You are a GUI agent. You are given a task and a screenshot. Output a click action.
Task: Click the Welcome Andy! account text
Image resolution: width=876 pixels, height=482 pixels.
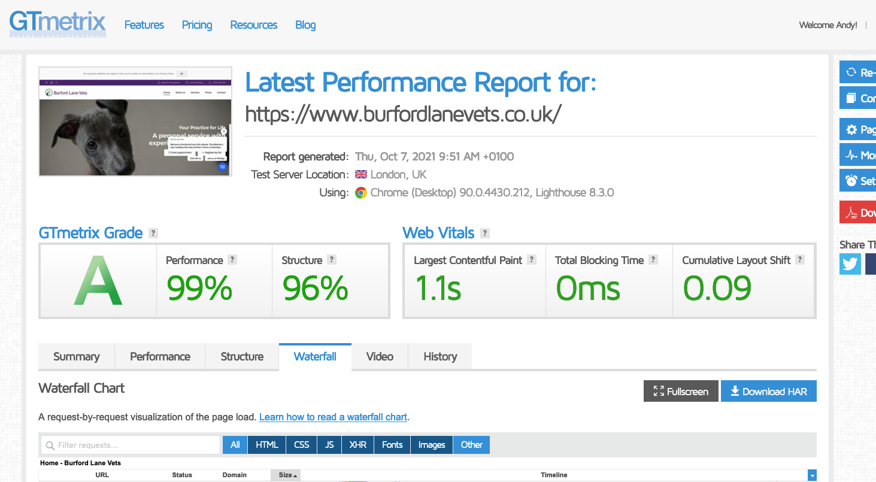(x=828, y=25)
